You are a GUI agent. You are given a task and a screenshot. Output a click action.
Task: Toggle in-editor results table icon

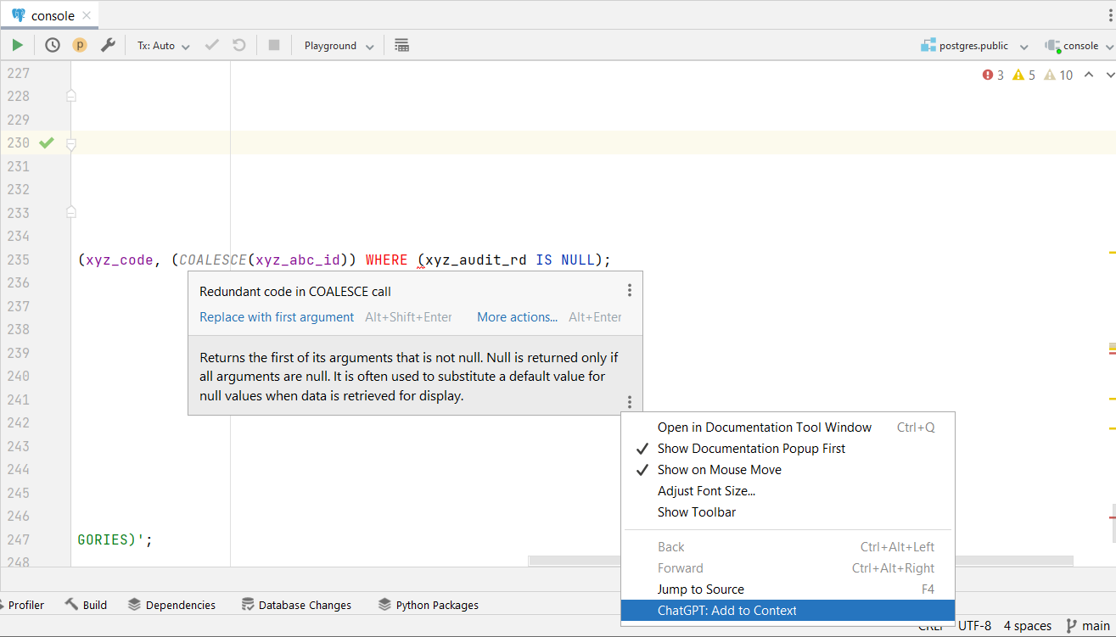[402, 45]
